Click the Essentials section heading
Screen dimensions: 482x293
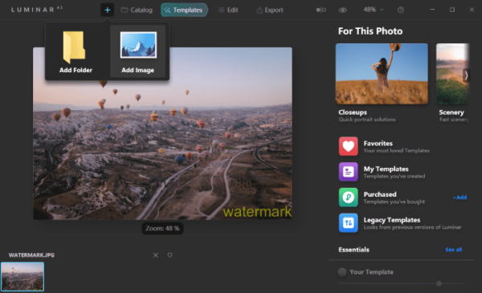point(353,250)
